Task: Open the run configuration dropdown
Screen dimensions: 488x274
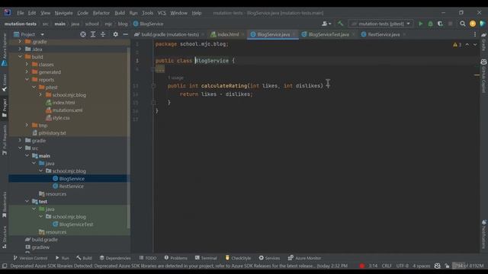Action: click(x=381, y=24)
